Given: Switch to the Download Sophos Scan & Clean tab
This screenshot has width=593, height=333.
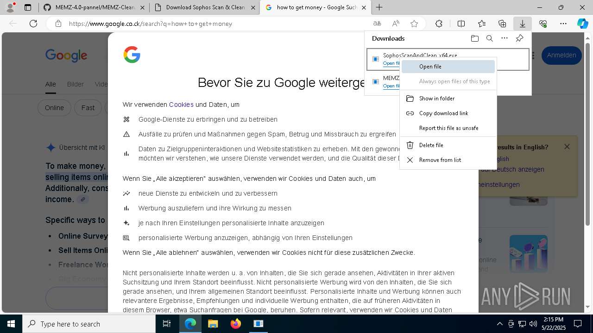Looking at the screenshot, I should [205, 7].
